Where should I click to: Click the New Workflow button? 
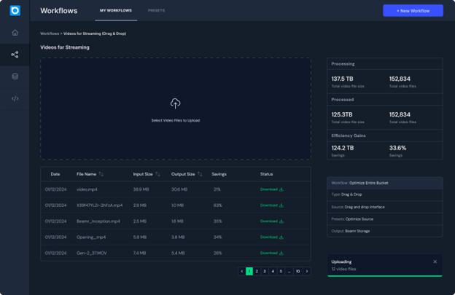click(x=413, y=11)
